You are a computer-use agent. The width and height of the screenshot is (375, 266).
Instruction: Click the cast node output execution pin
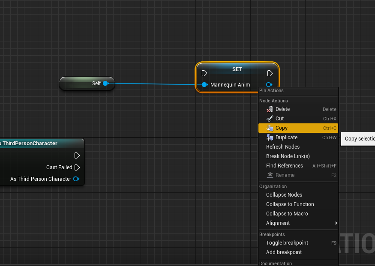point(77,155)
